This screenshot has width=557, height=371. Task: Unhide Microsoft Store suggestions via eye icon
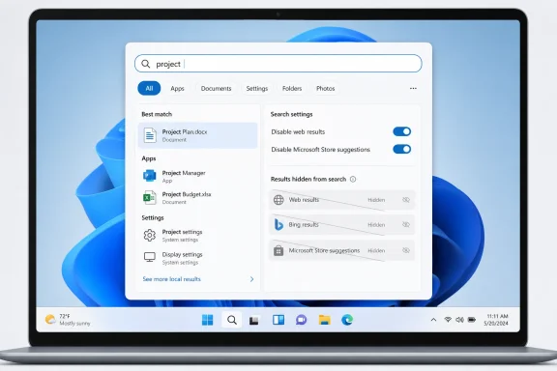point(406,250)
